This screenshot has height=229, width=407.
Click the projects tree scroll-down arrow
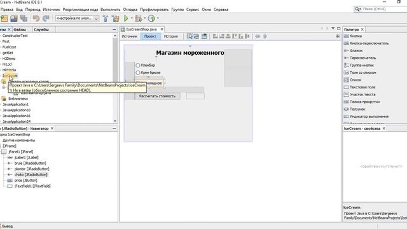pyautogui.click(x=115, y=121)
